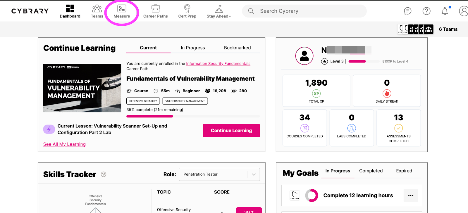Click the team avatars group
Screen dimensions: 468x213
tap(415, 29)
